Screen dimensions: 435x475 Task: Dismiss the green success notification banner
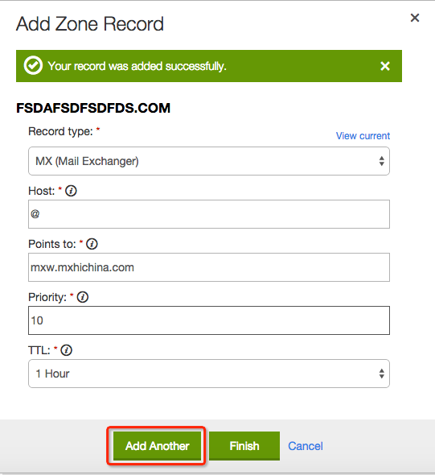click(x=385, y=66)
